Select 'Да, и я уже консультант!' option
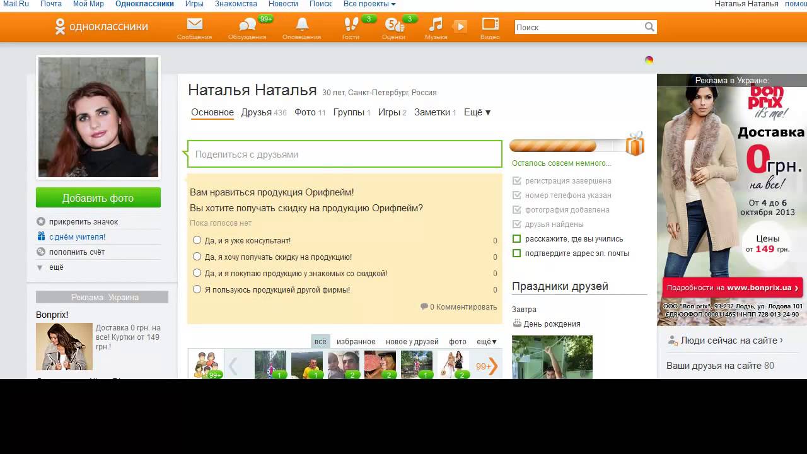 click(x=197, y=240)
